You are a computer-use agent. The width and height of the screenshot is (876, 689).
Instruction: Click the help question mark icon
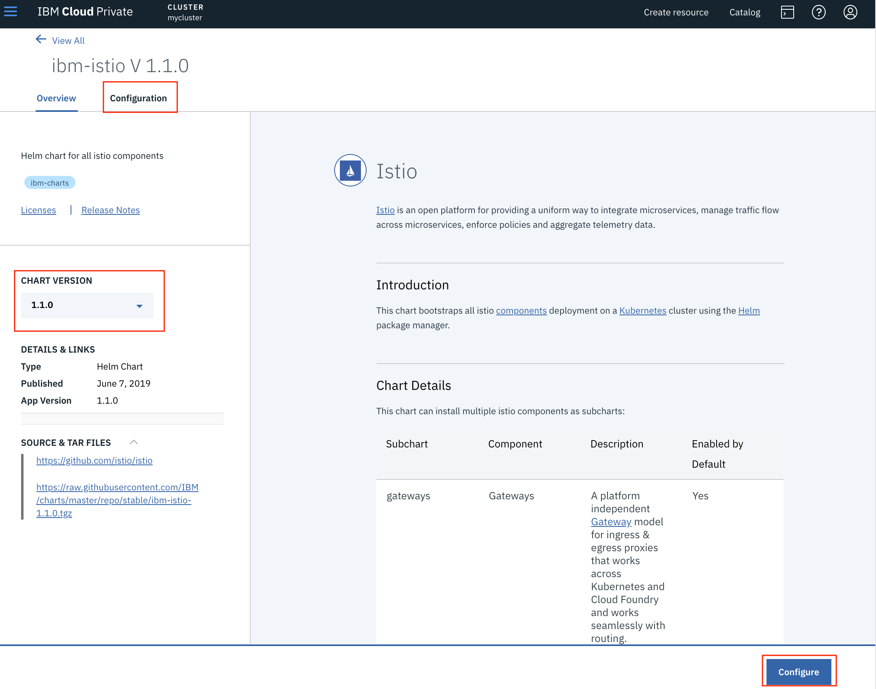point(819,12)
